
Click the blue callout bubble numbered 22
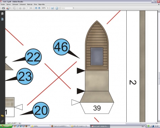pyautogui.click(x=33, y=57)
